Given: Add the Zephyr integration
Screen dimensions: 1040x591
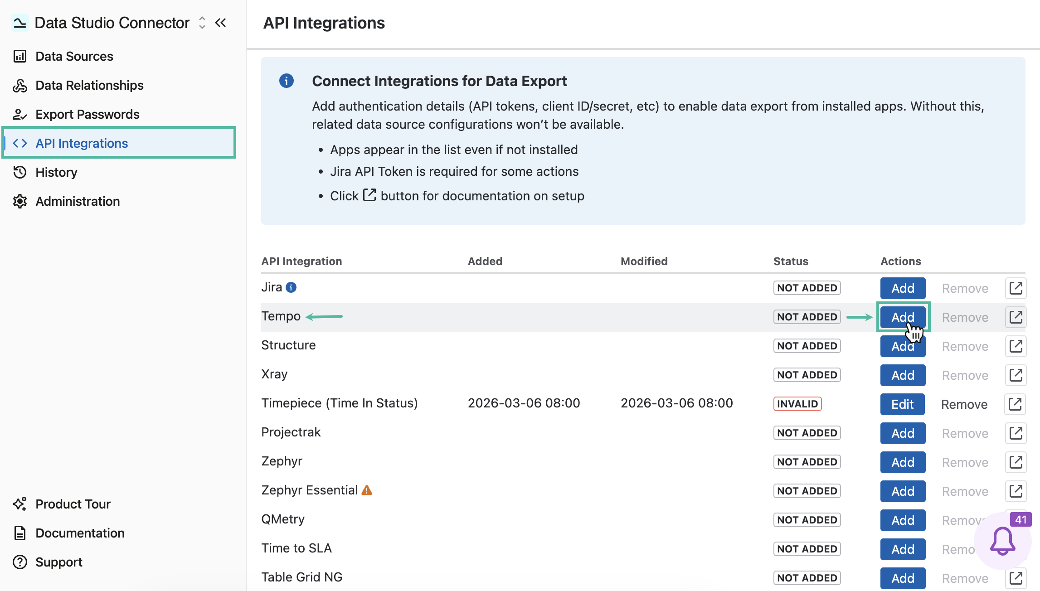Looking at the screenshot, I should coord(903,462).
